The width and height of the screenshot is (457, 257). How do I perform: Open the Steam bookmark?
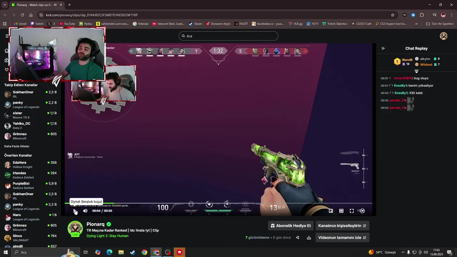point(195,24)
